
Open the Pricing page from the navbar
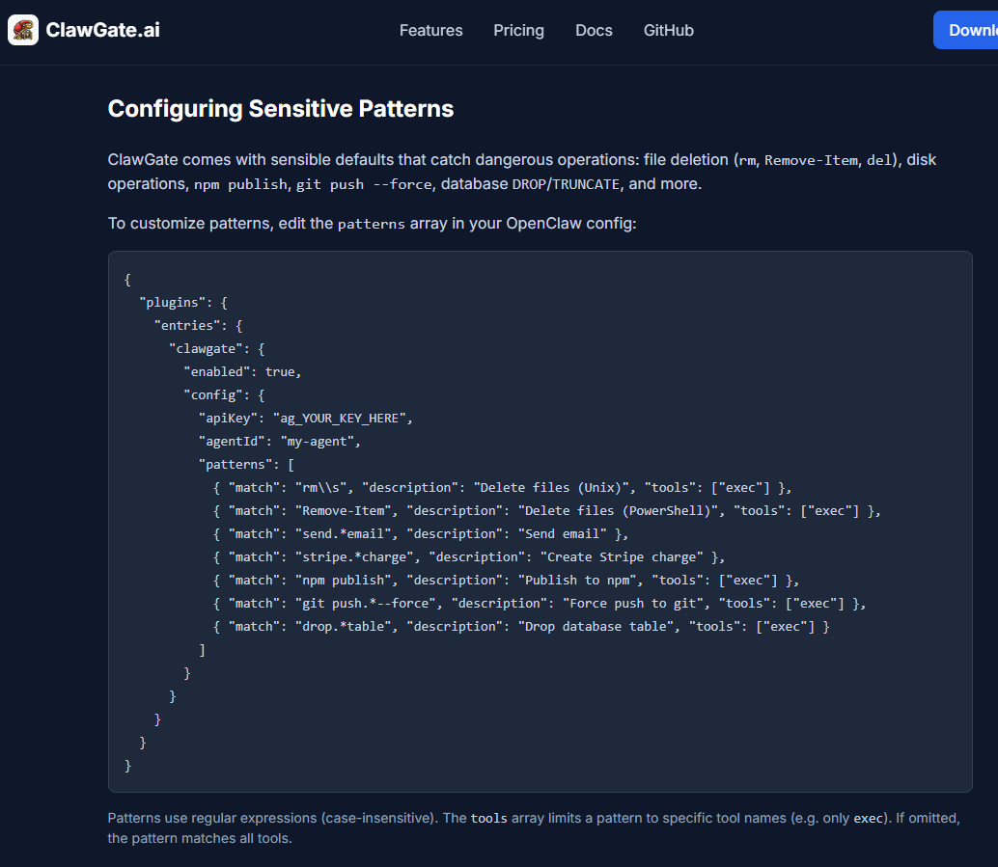[518, 30]
